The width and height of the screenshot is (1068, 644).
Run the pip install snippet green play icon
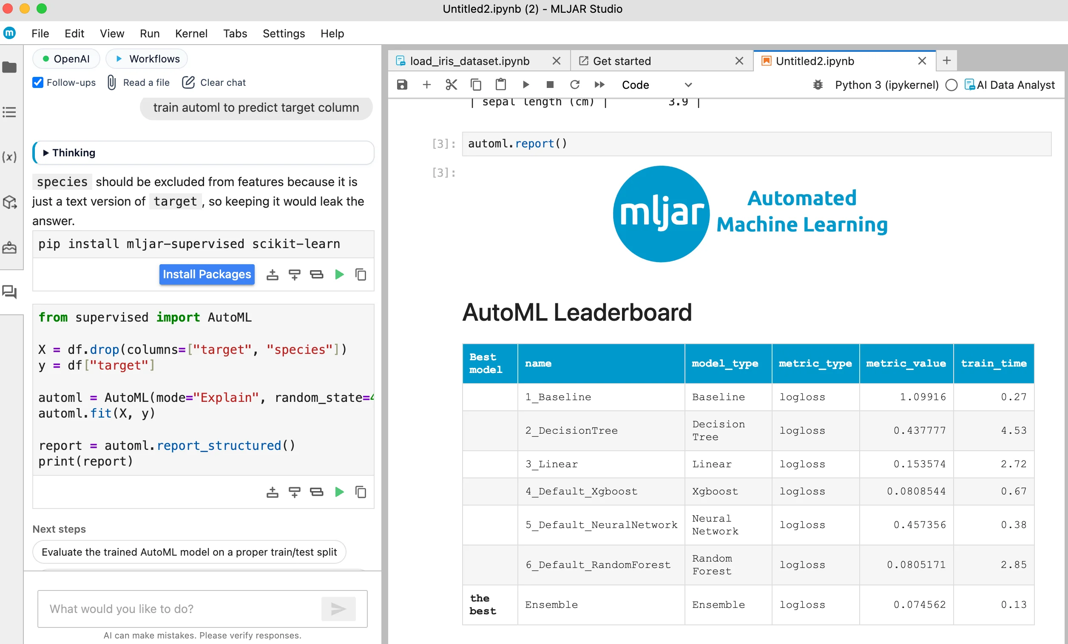click(339, 274)
